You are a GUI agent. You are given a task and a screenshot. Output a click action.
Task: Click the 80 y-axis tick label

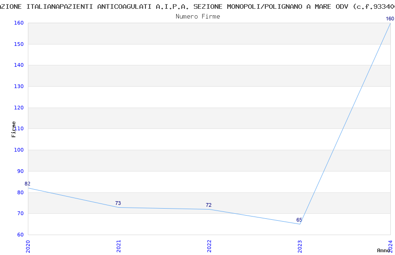coord(20,192)
